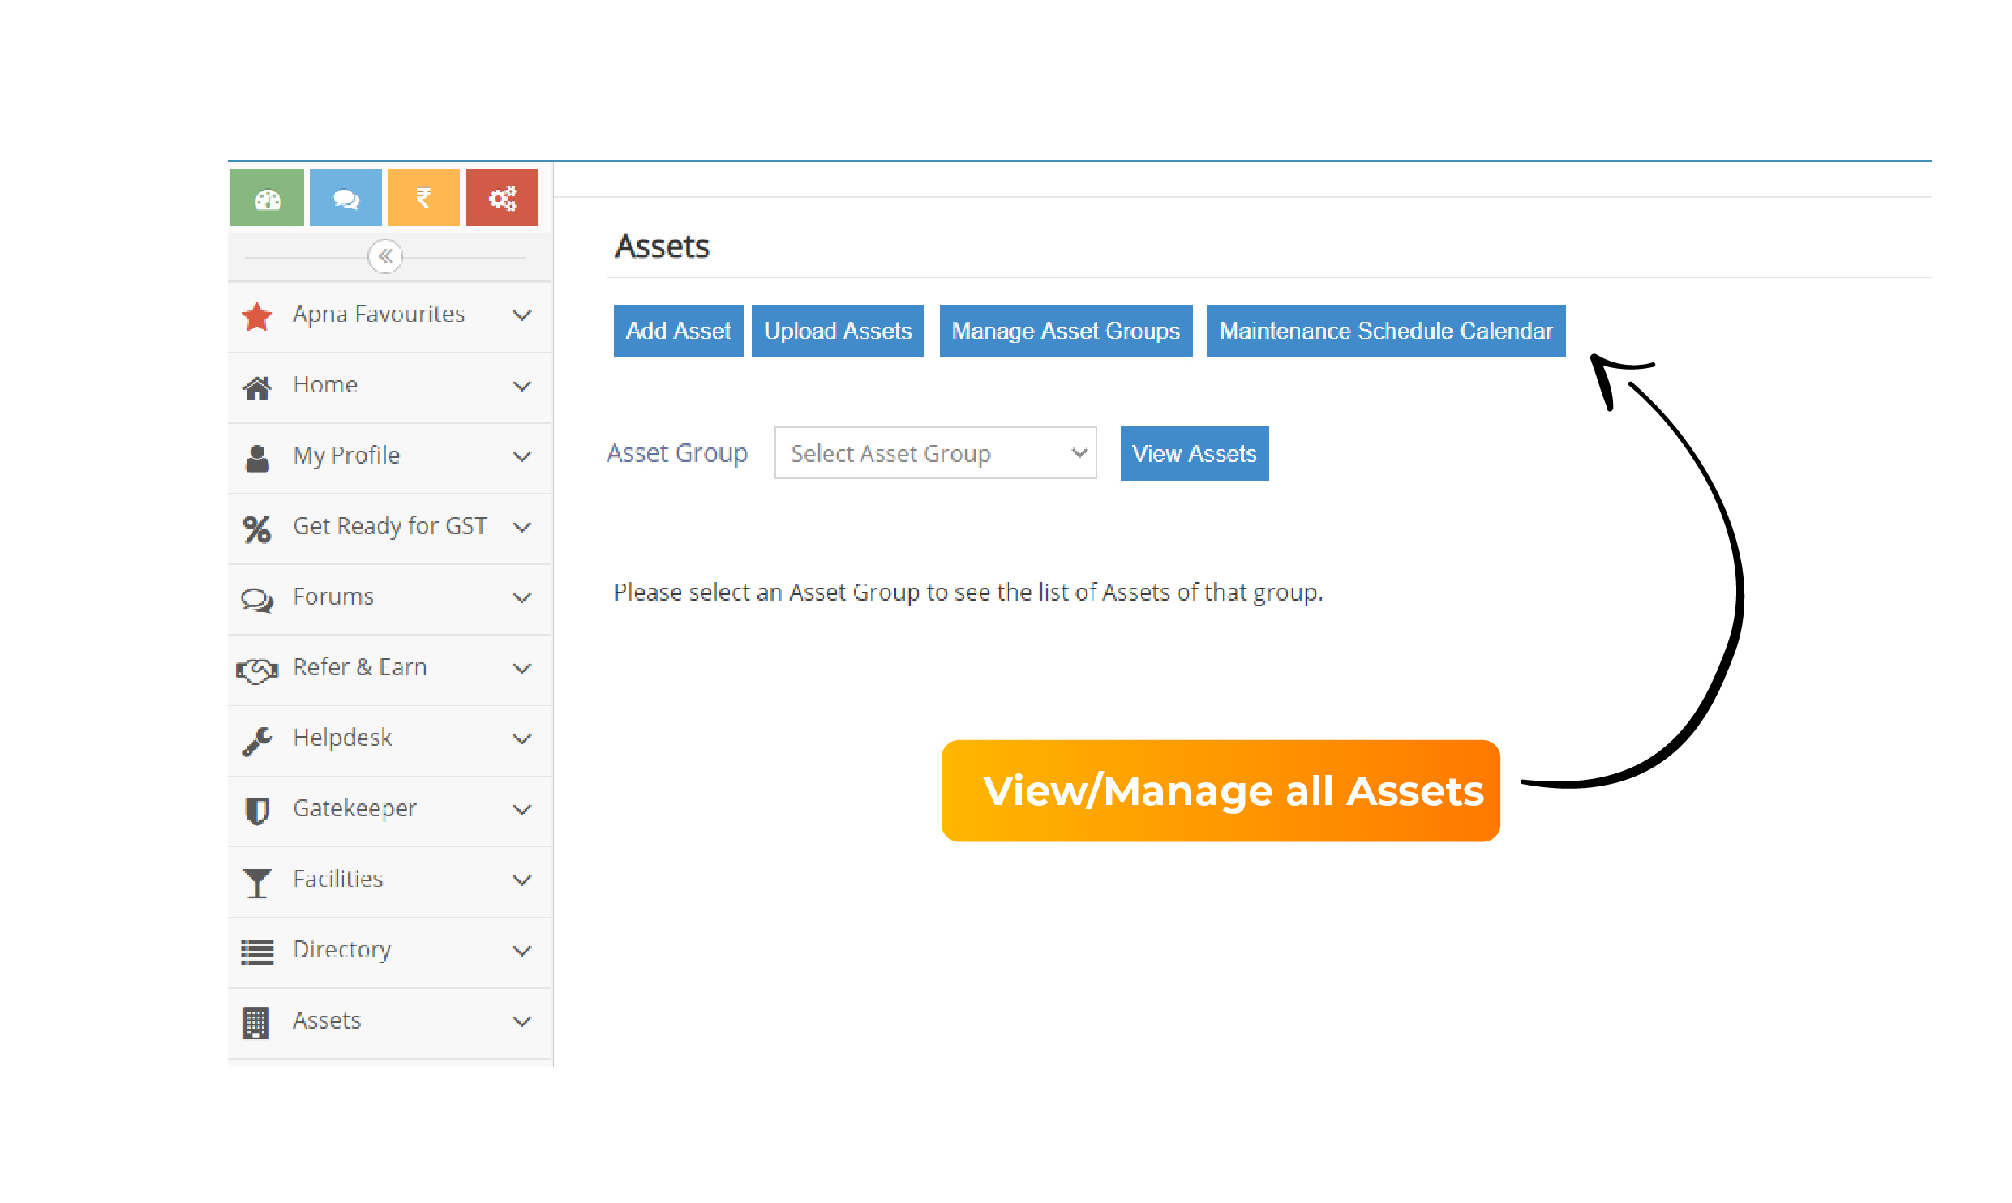
Task: Expand the Get Ready for GST chevron
Action: point(522,527)
